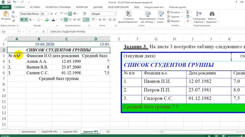Click the Clear eraser icon

188,21
